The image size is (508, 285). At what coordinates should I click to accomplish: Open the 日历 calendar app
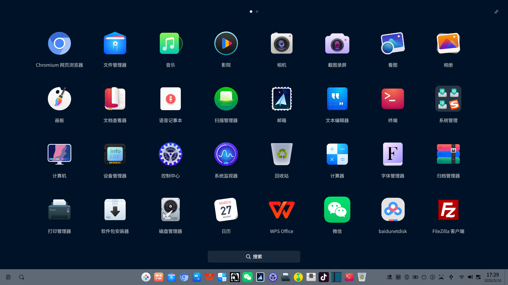pos(226,210)
